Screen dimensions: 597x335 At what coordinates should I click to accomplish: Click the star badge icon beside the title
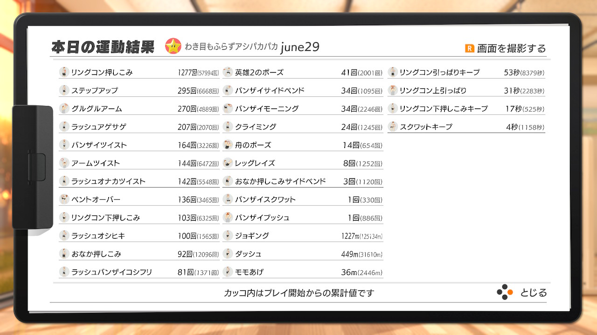coord(173,46)
